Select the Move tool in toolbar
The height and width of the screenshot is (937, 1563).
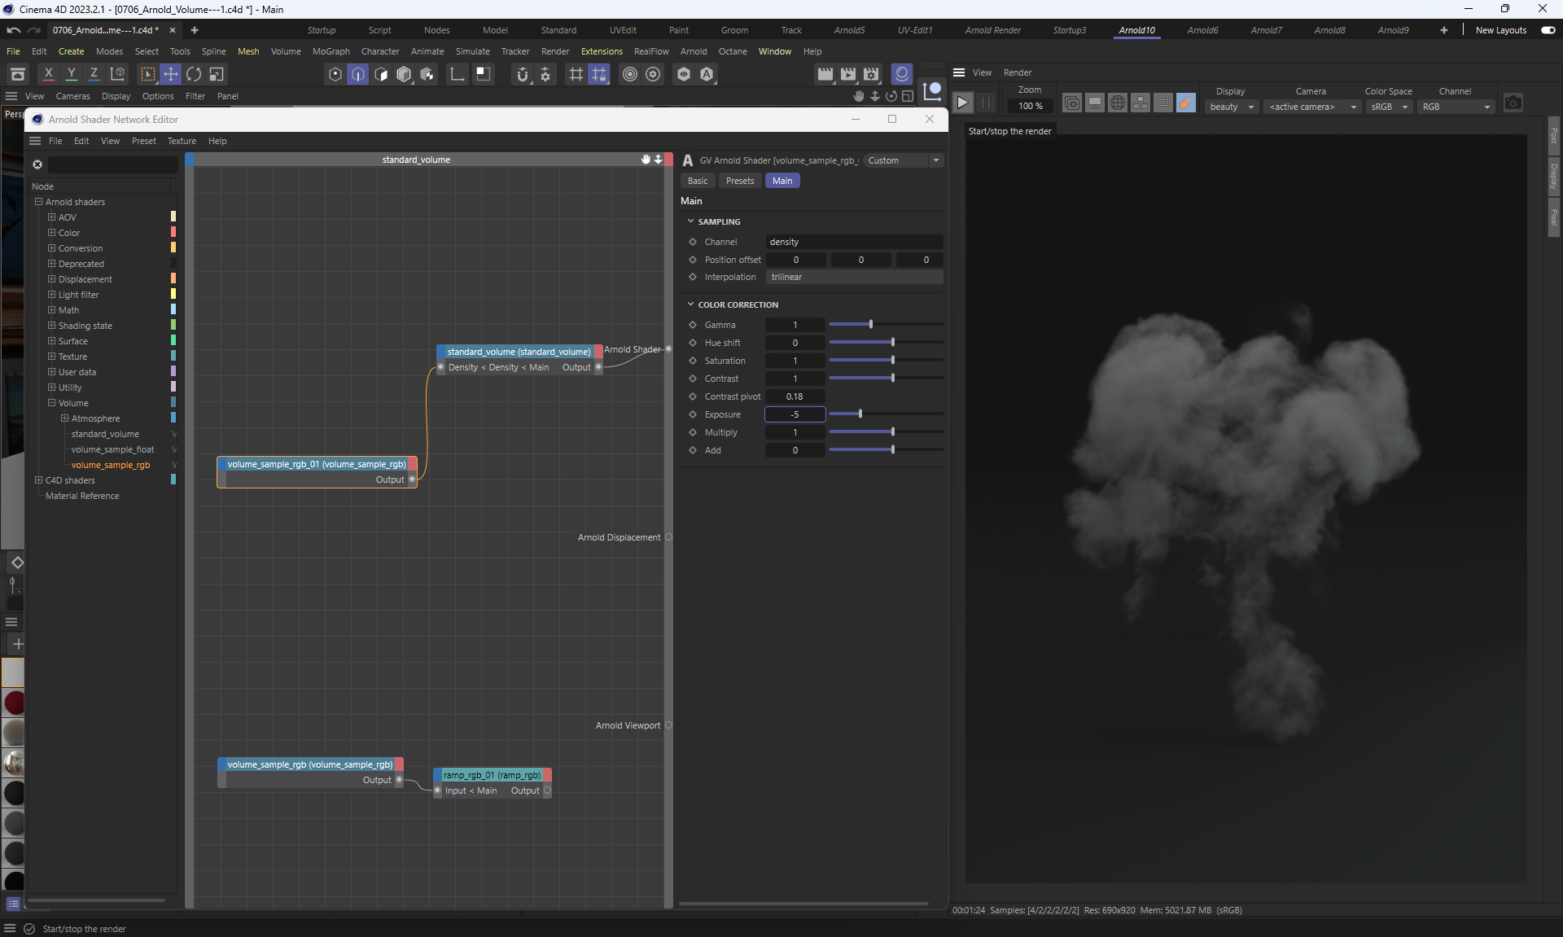[170, 74]
